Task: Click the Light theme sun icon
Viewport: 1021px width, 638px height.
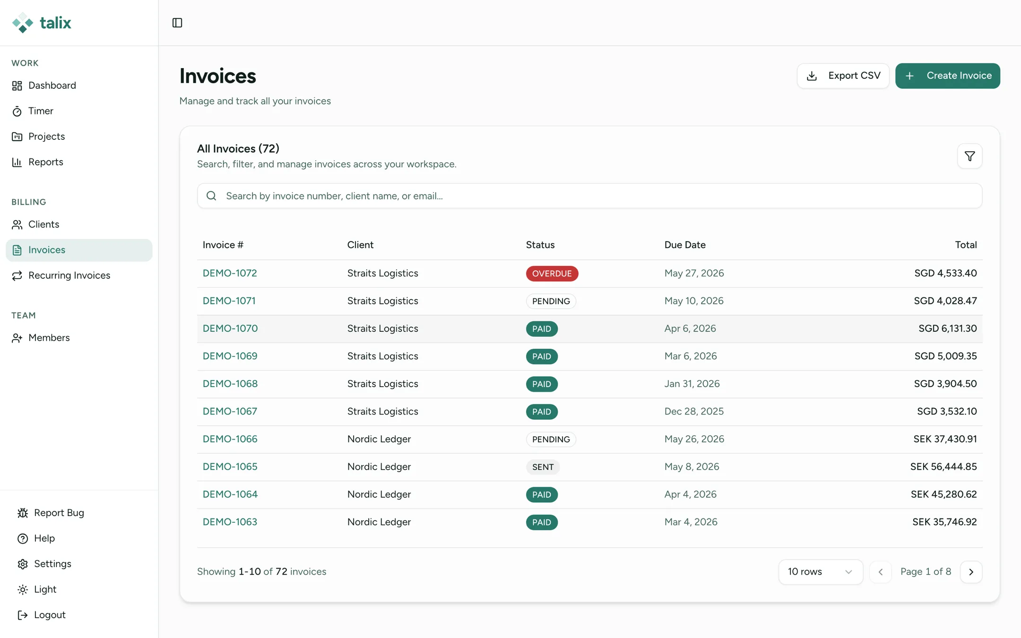Action: (x=23, y=589)
